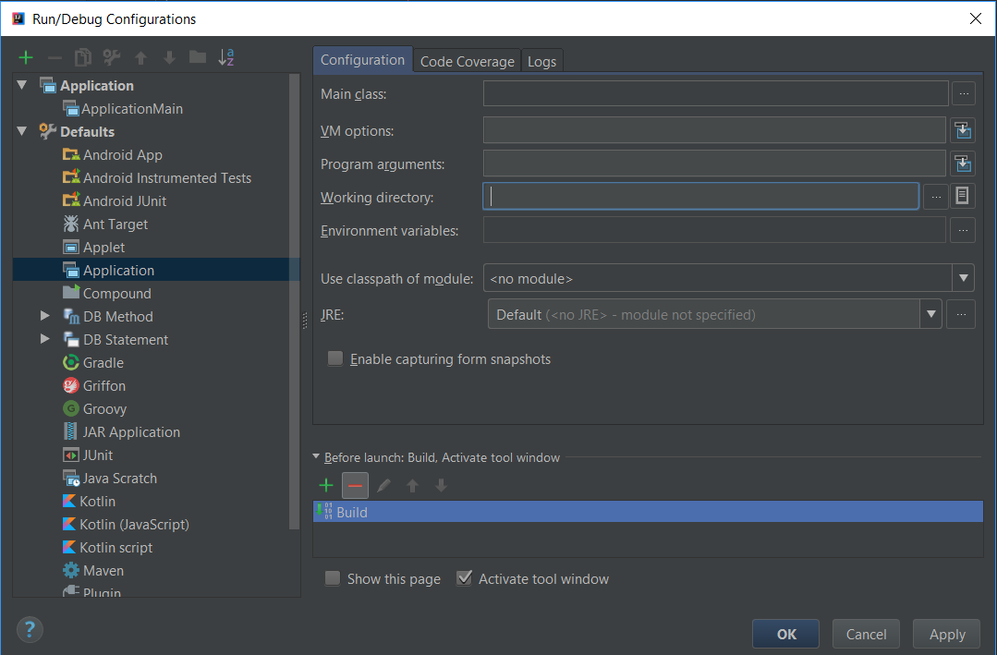Open the edit defaults wrench icon
This screenshot has height=655, width=997.
point(112,57)
